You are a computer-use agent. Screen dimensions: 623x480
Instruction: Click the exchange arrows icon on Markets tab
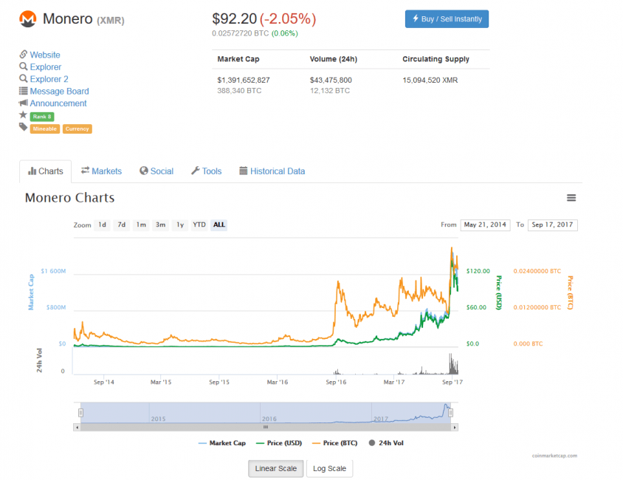point(85,171)
